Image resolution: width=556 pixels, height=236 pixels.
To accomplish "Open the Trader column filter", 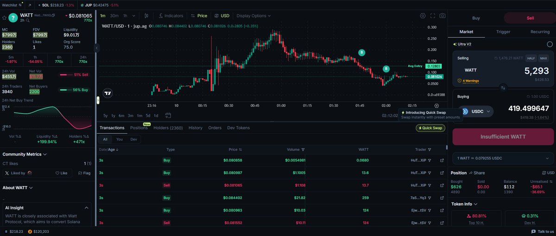I will (430, 149).
